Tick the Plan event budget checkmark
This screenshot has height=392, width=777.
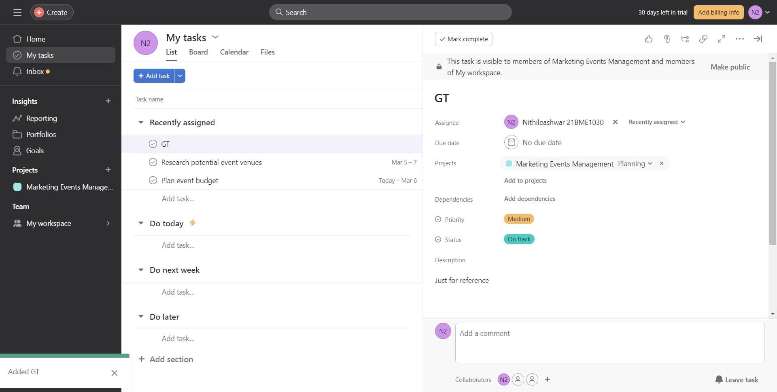(x=153, y=180)
